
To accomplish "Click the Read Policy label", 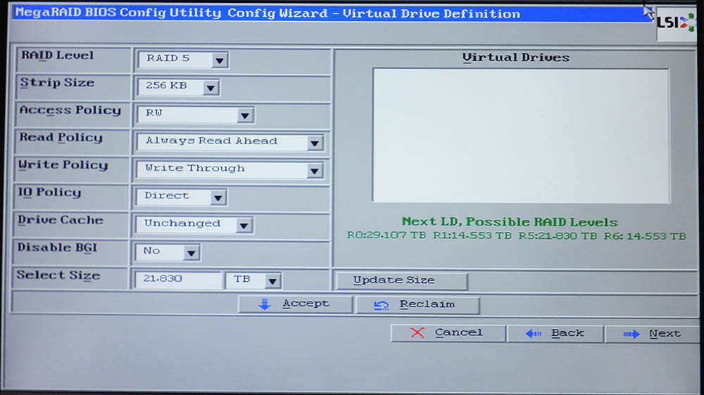I will click(61, 138).
